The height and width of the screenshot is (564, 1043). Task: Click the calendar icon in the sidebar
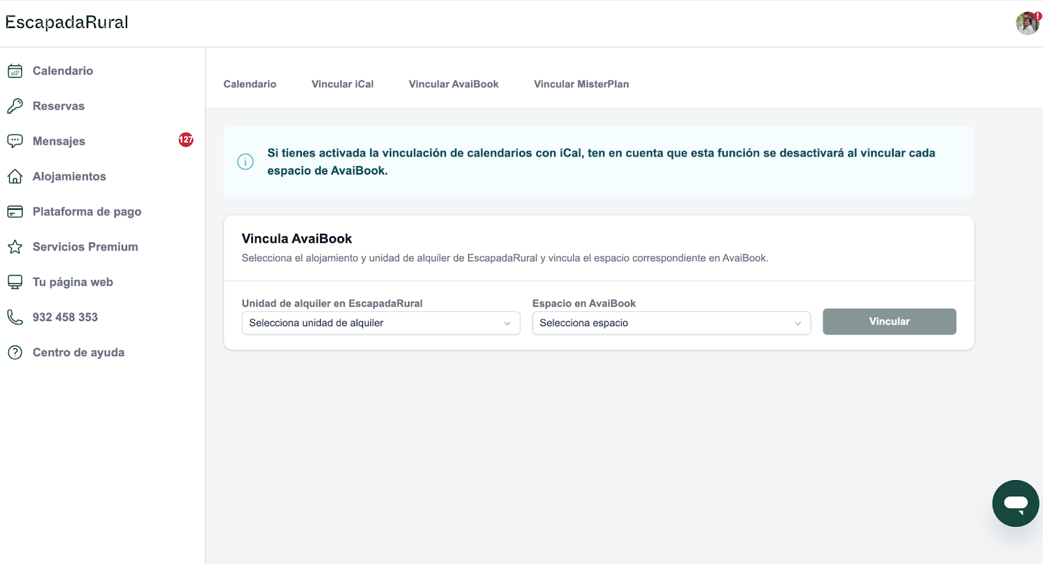pos(15,71)
